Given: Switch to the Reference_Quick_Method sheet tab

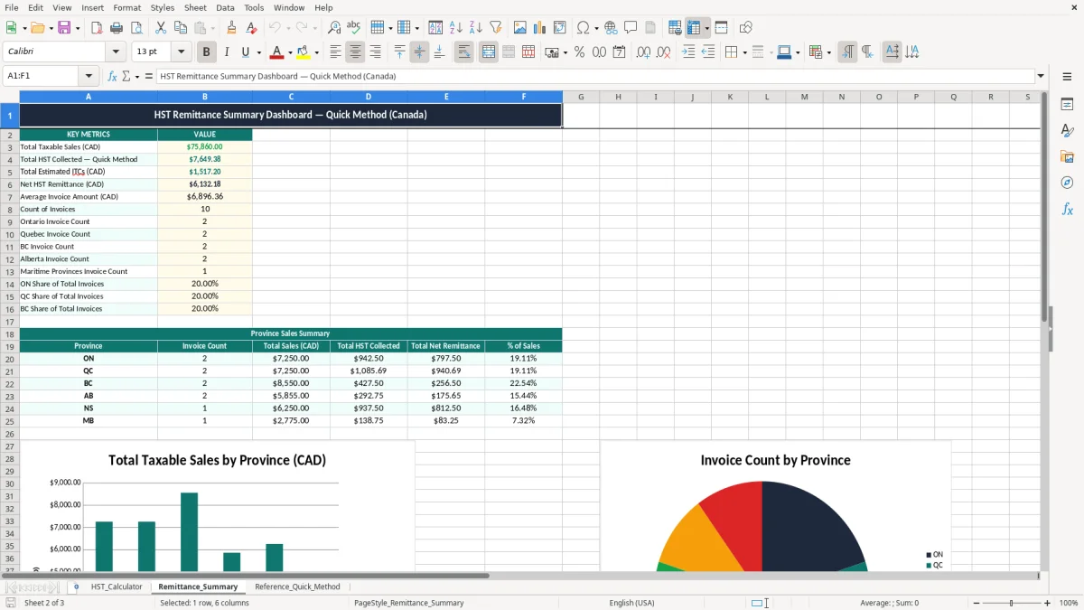Looking at the screenshot, I should [297, 587].
